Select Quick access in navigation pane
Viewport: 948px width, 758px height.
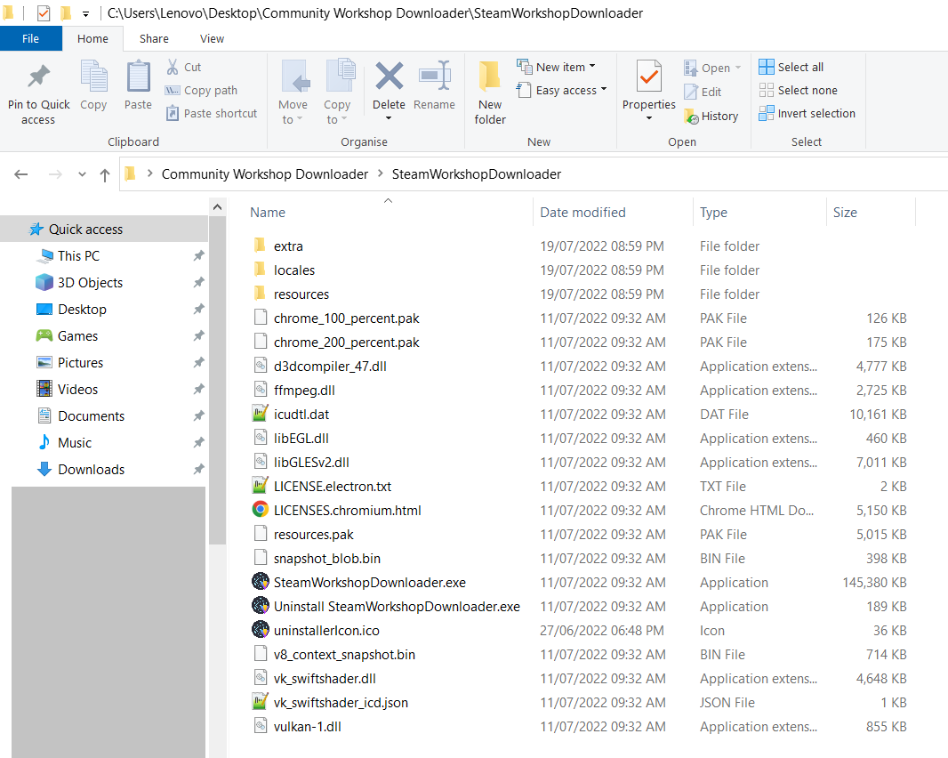(104, 230)
